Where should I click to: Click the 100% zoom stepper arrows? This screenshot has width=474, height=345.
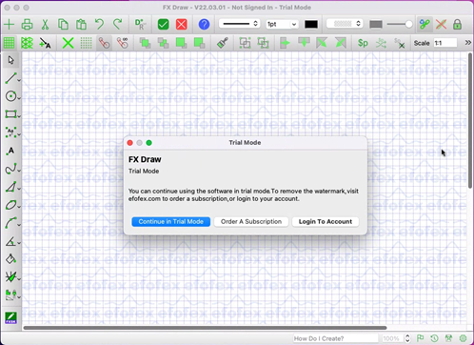(407, 338)
